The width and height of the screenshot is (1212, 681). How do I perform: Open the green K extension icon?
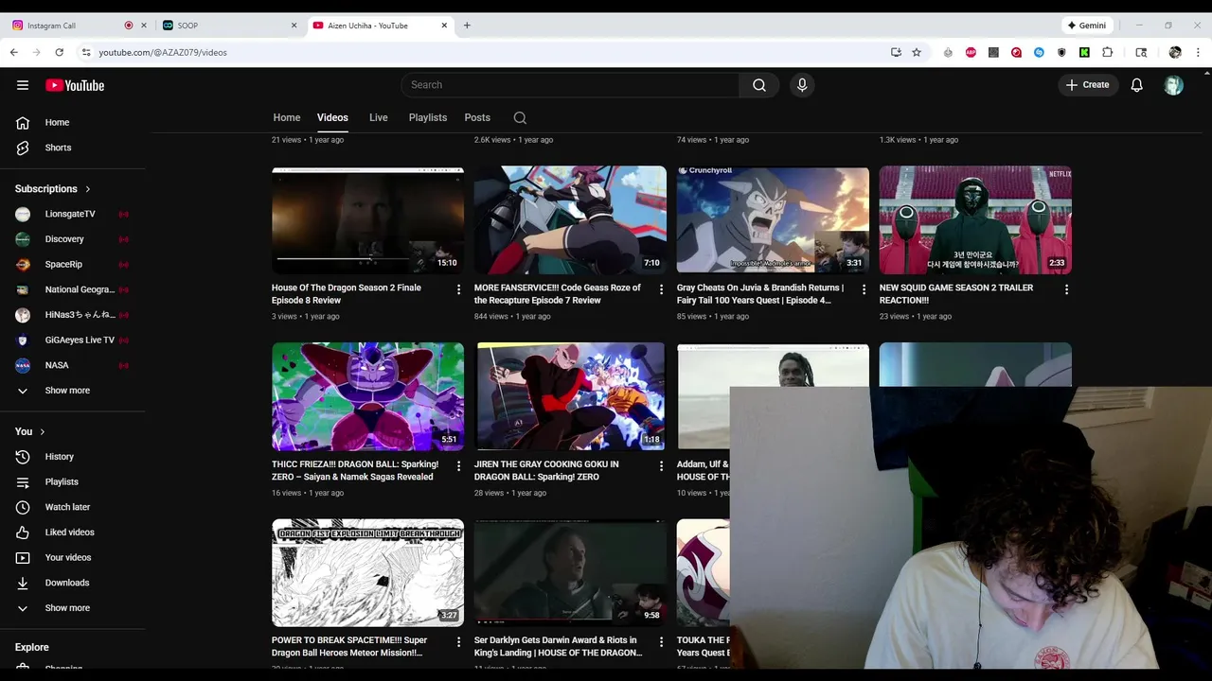pos(1084,52)
